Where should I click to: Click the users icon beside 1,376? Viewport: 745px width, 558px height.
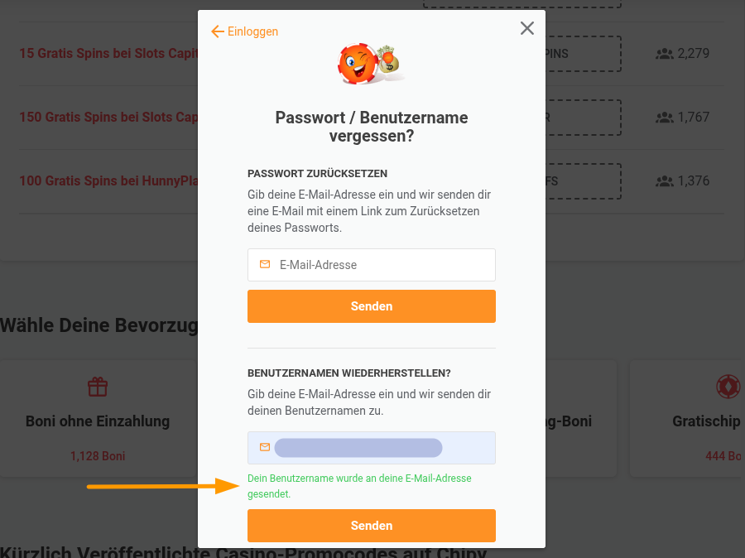[x=665, y=181]
